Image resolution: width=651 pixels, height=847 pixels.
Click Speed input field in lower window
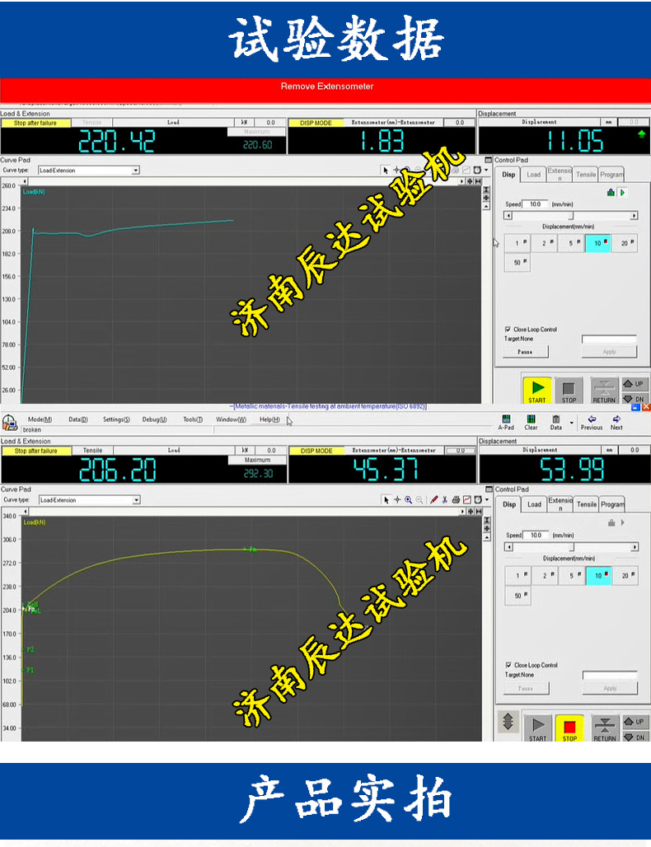[536, 535]
